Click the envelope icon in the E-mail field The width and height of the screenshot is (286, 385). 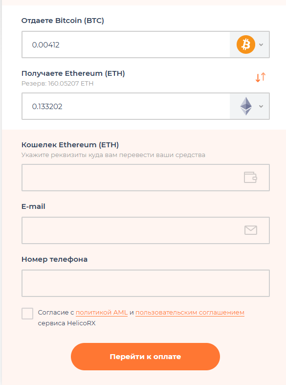[x=251, y=230]
